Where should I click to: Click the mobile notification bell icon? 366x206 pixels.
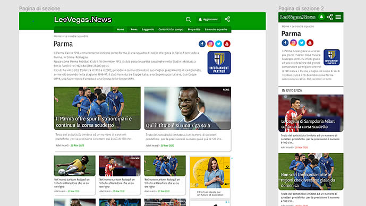(x=321, y=17)
